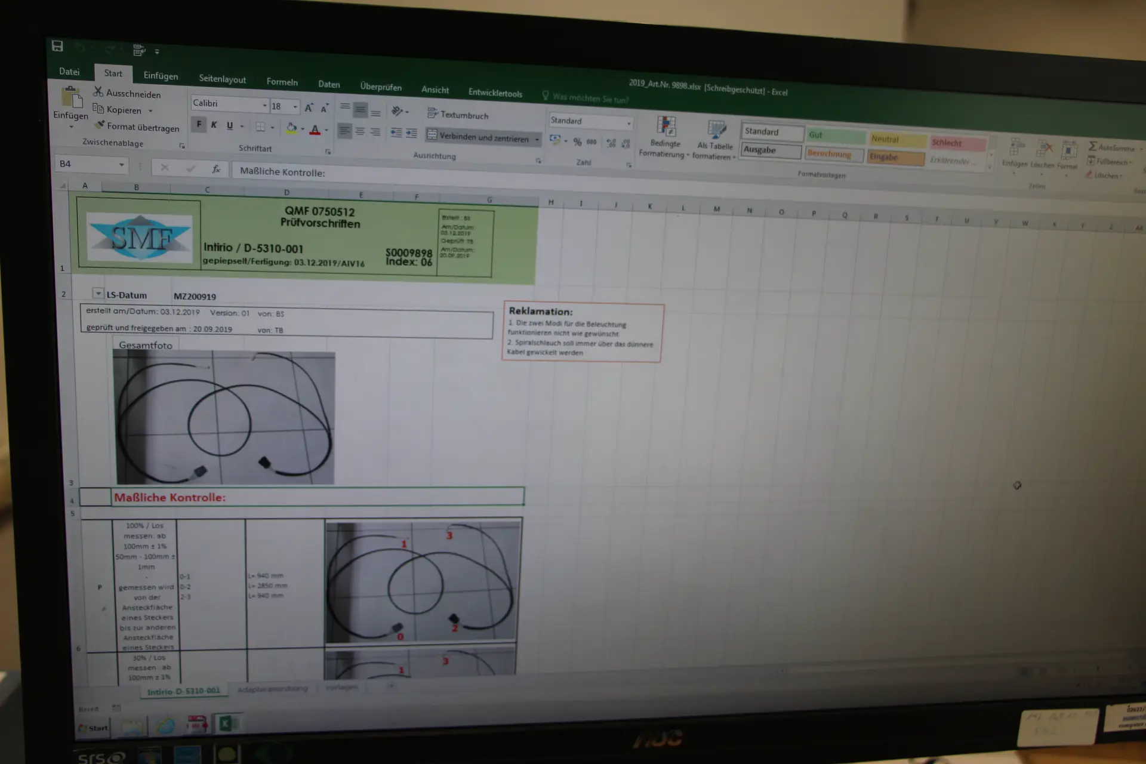
Task: Apply percent number format
Action: pyautogui.click(x=577, y=141)
